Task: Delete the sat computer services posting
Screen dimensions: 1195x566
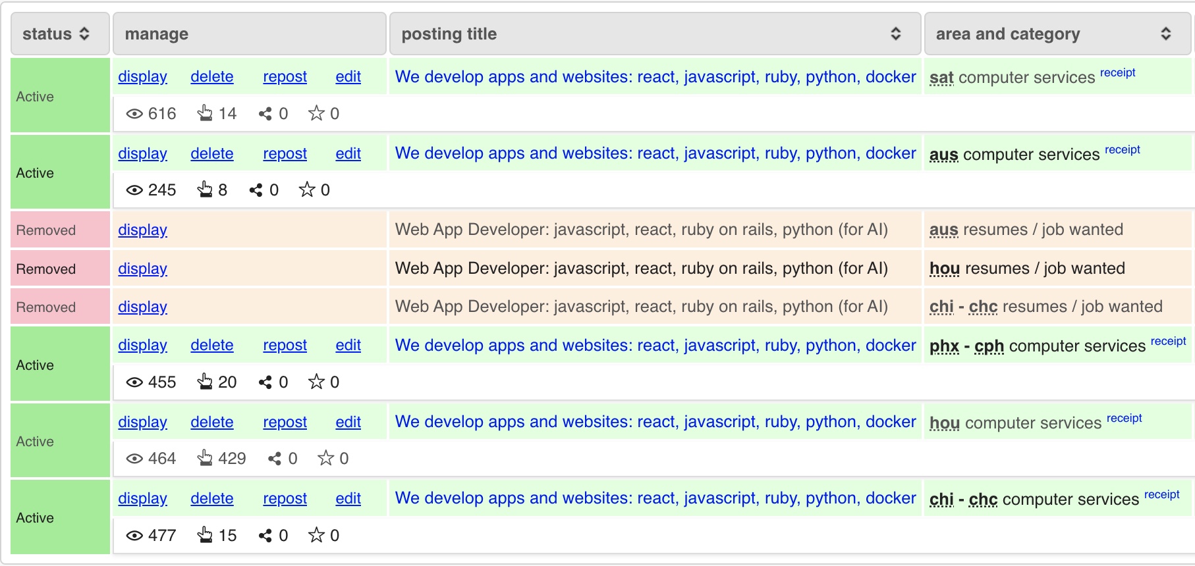Action: pyautogui.click(x=211, y=77)
